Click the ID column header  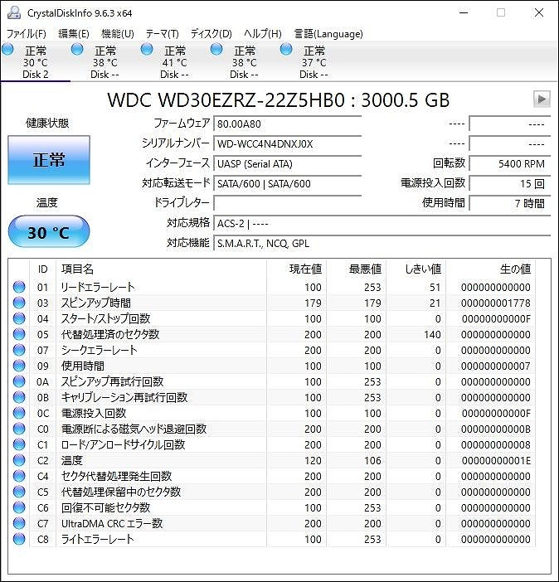[43, 269]
